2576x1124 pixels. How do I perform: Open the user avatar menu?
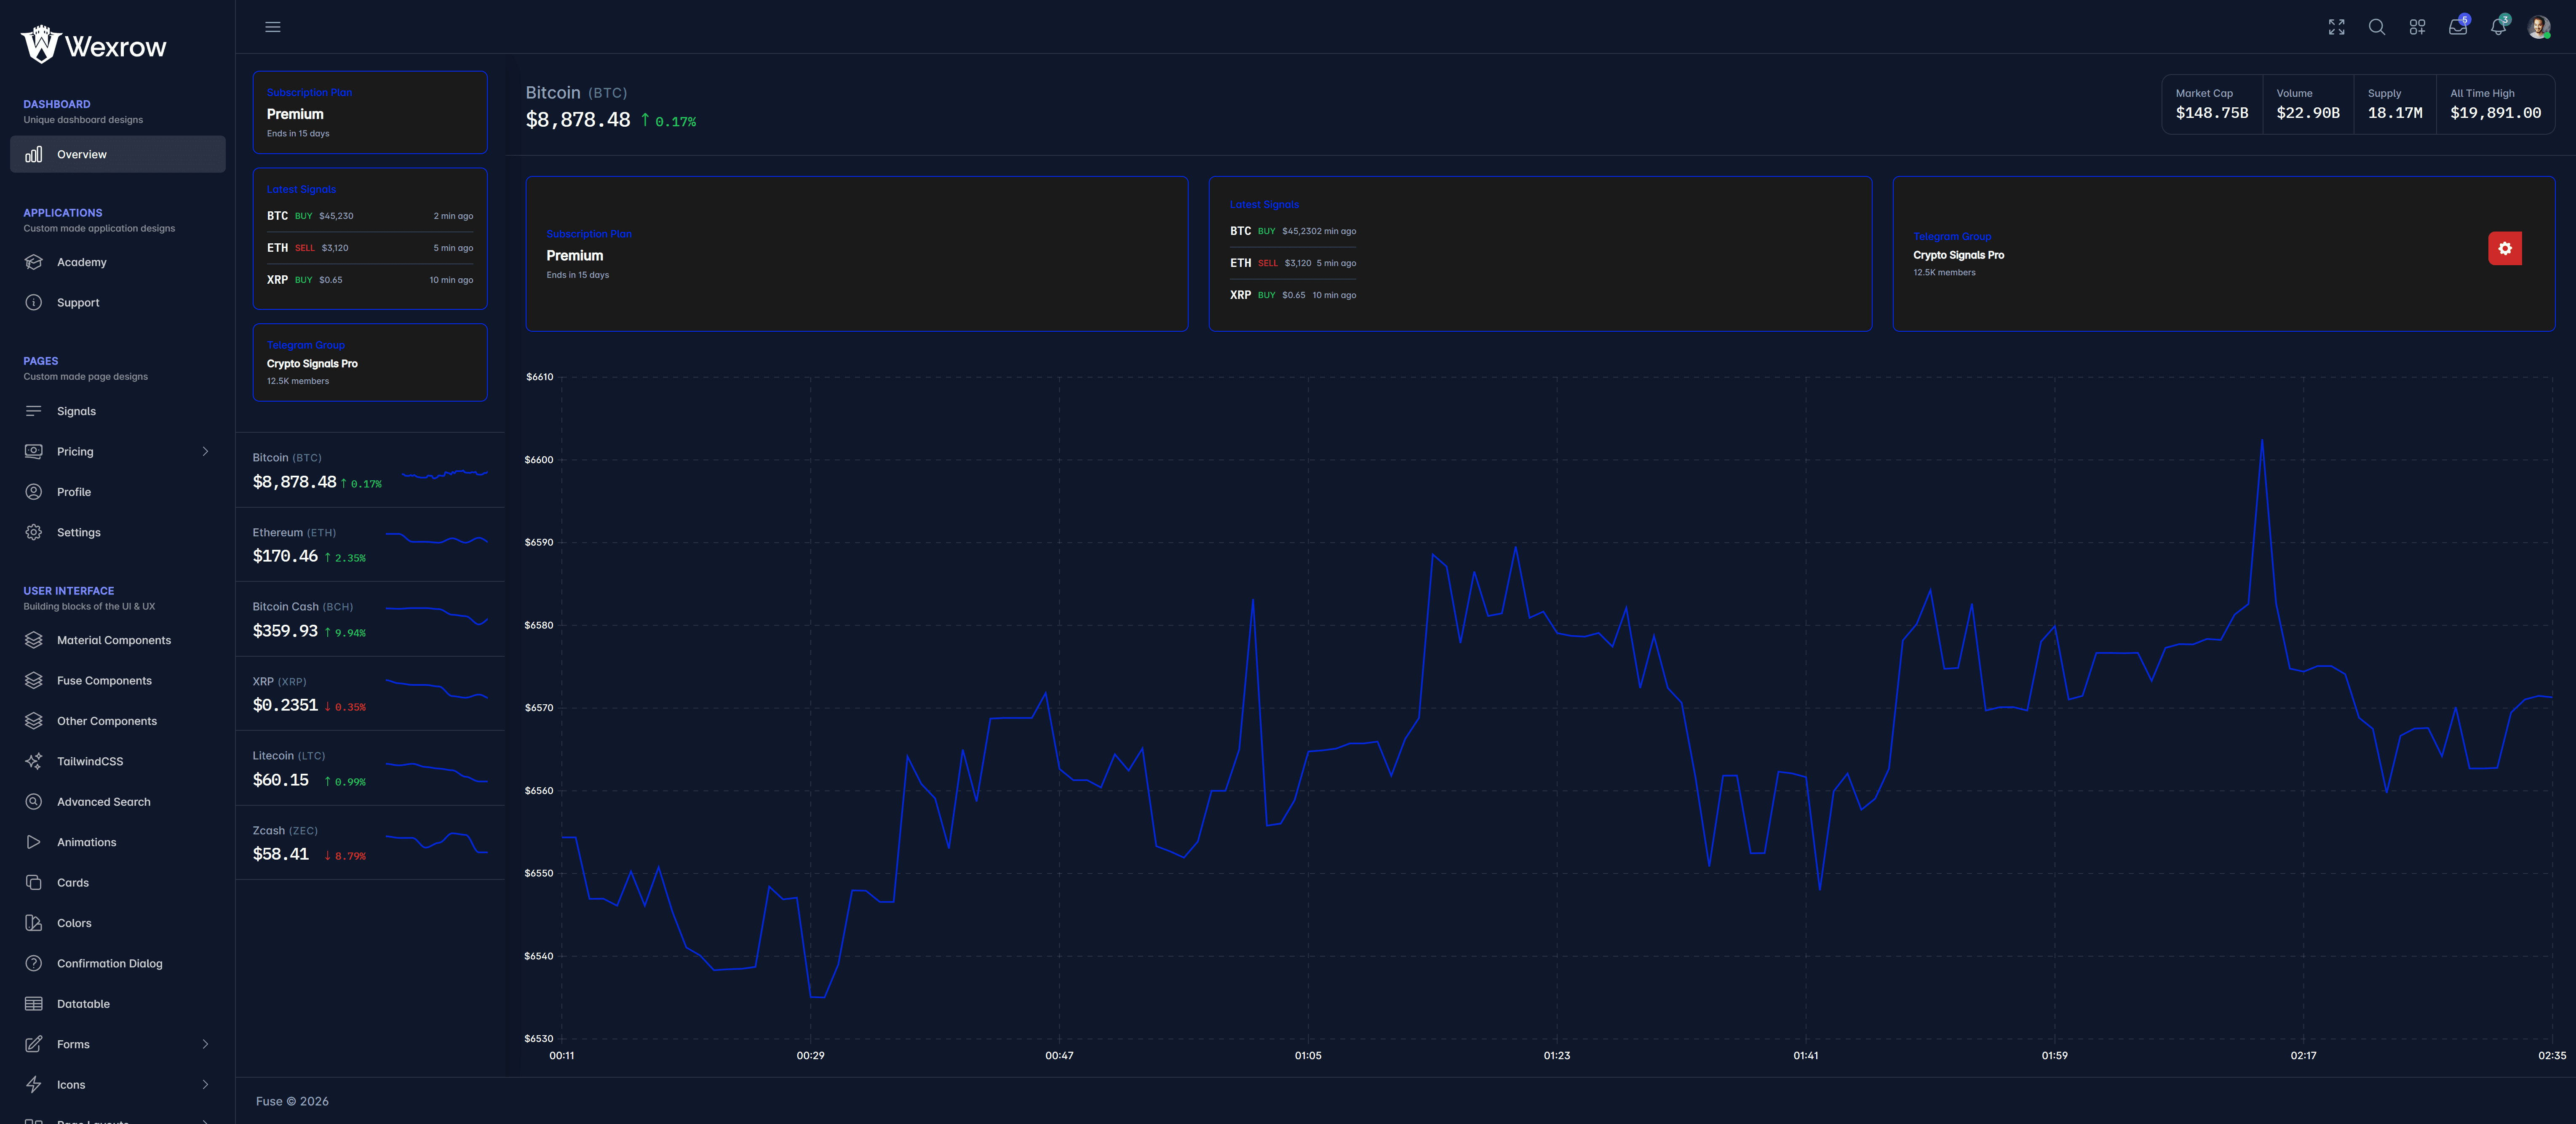coord(2539,27)
